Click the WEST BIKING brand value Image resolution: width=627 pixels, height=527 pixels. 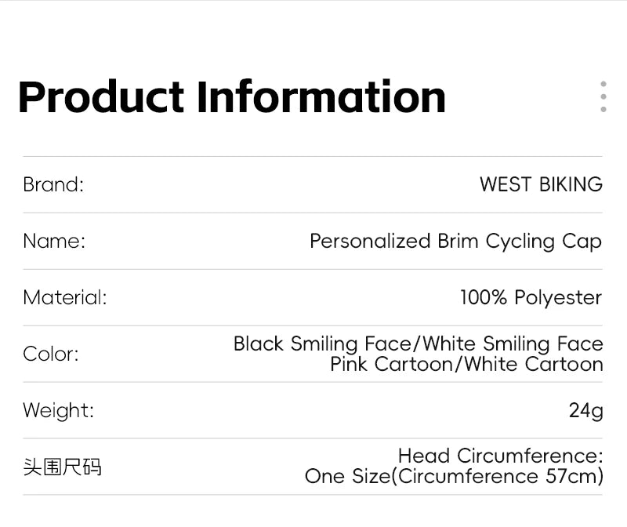541,184
